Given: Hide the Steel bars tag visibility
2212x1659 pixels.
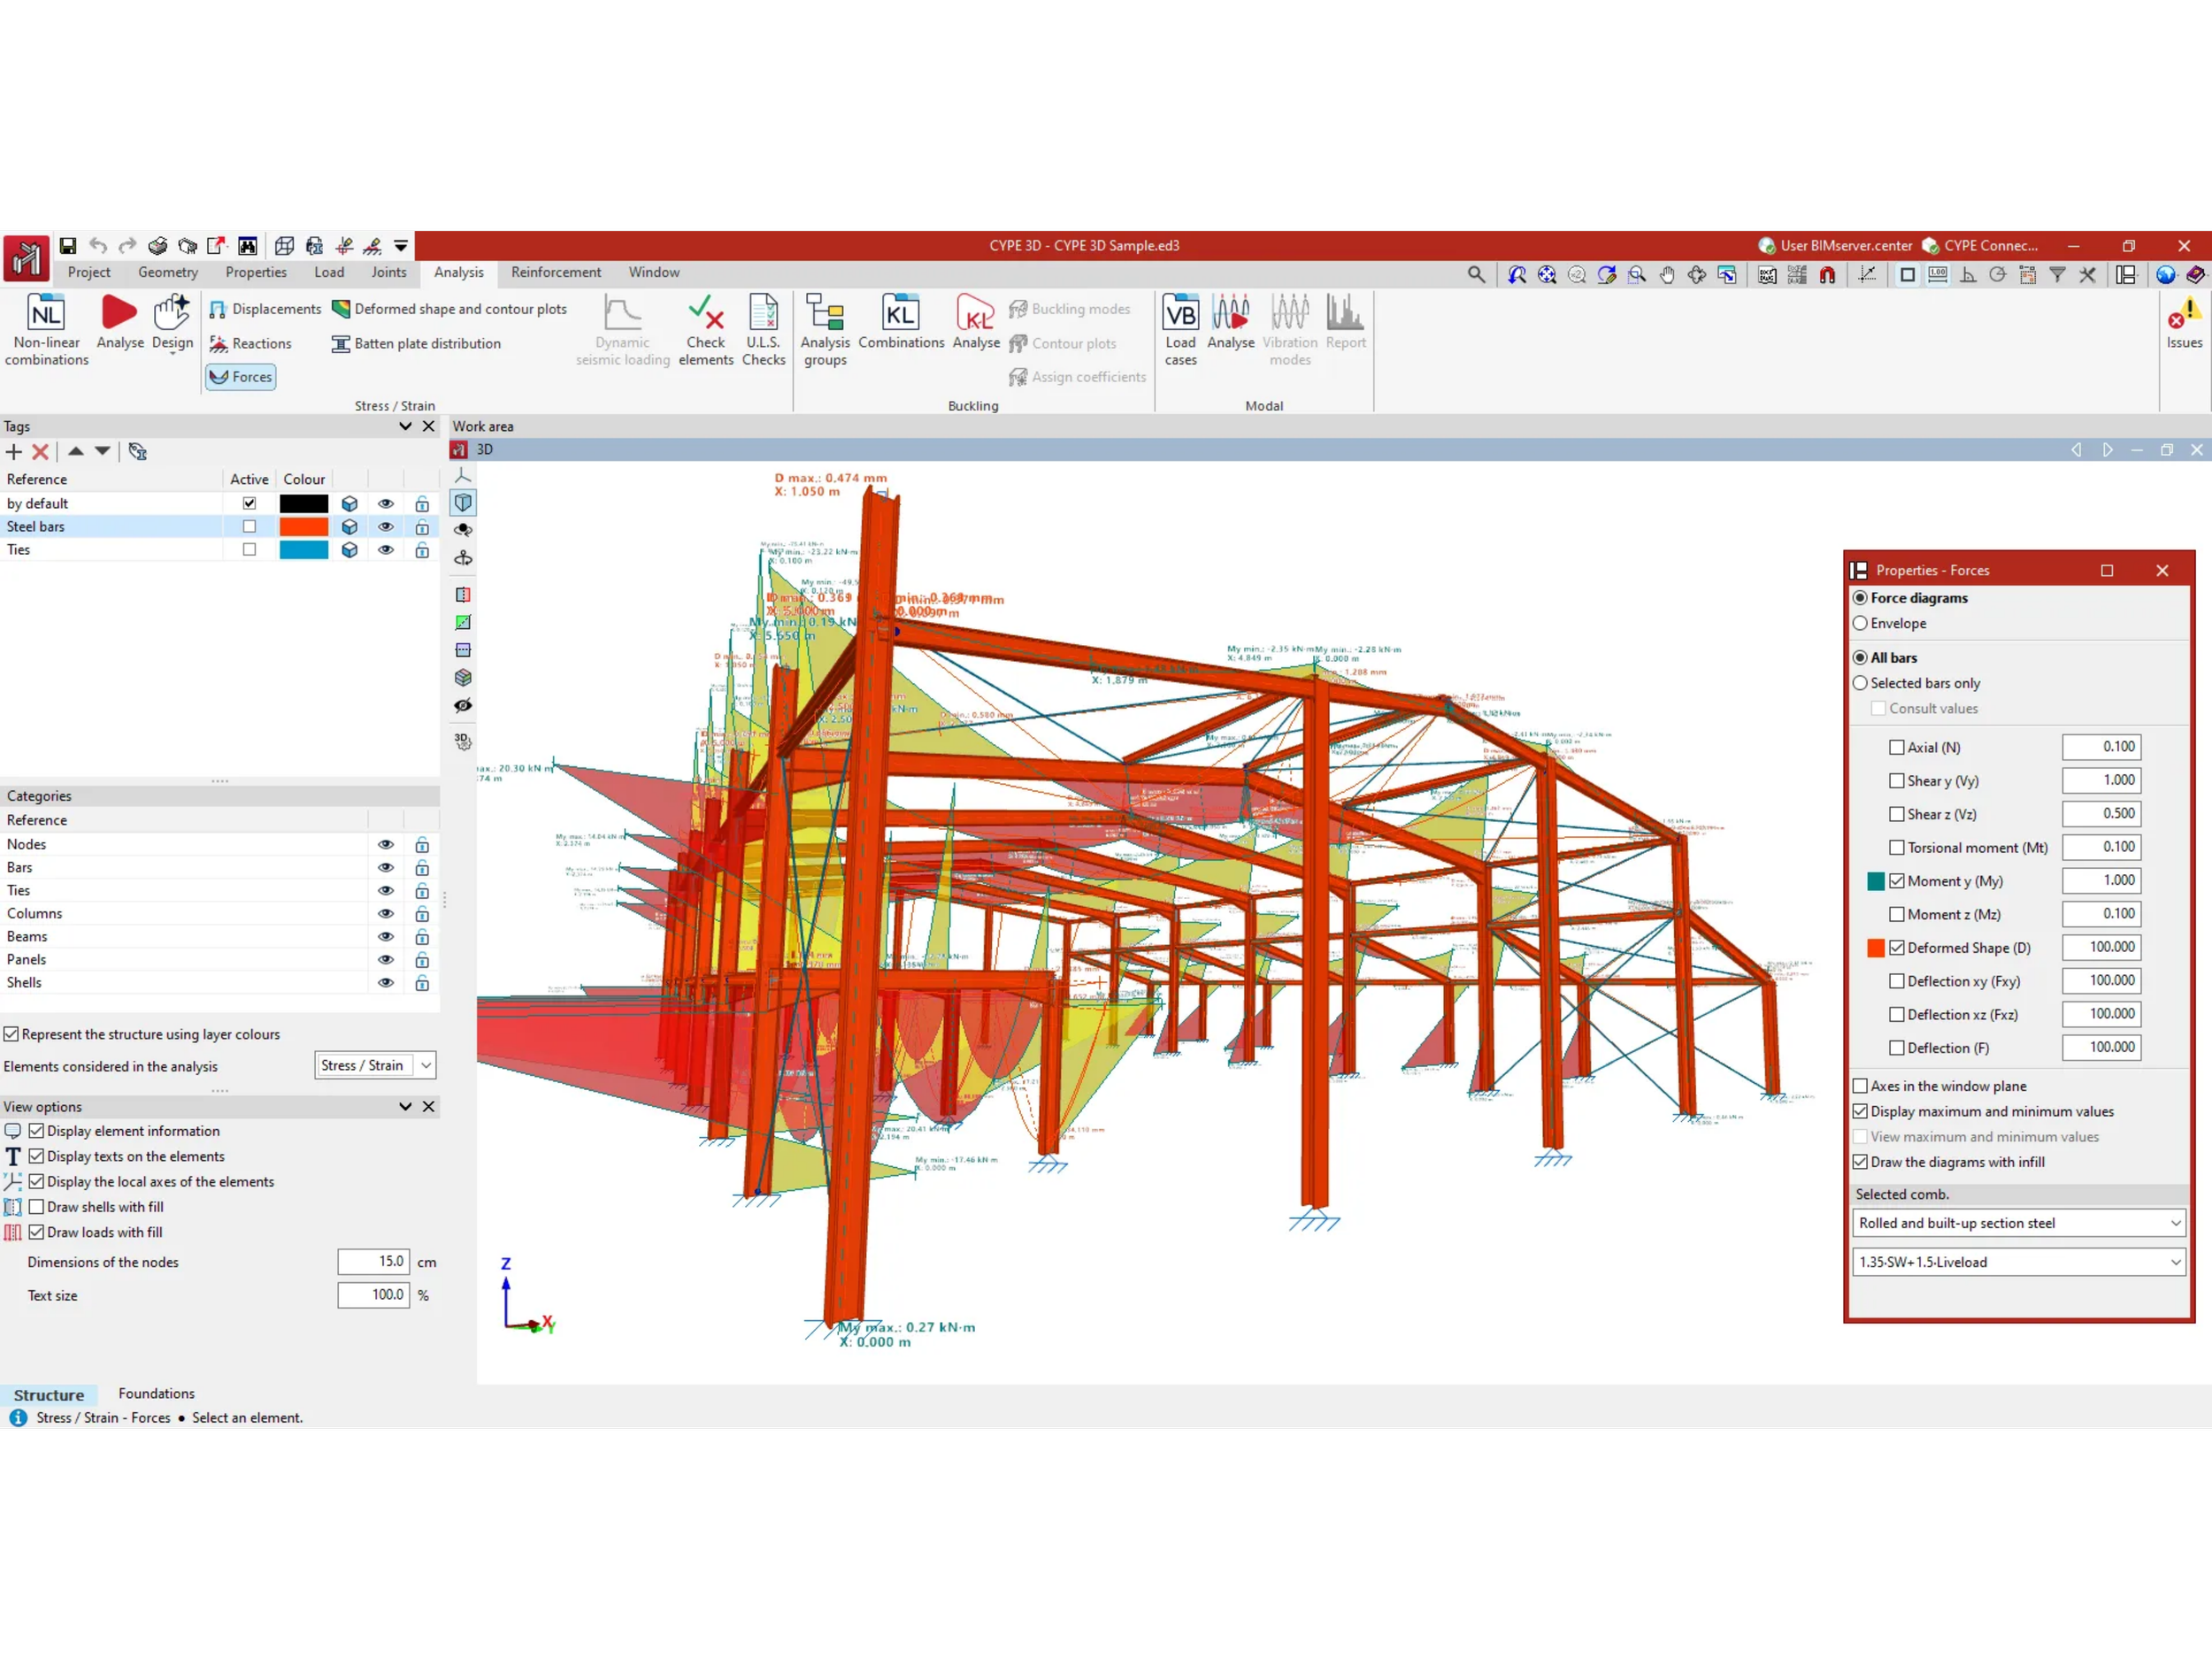Looking at the screenshot, I should coord(386,527).
